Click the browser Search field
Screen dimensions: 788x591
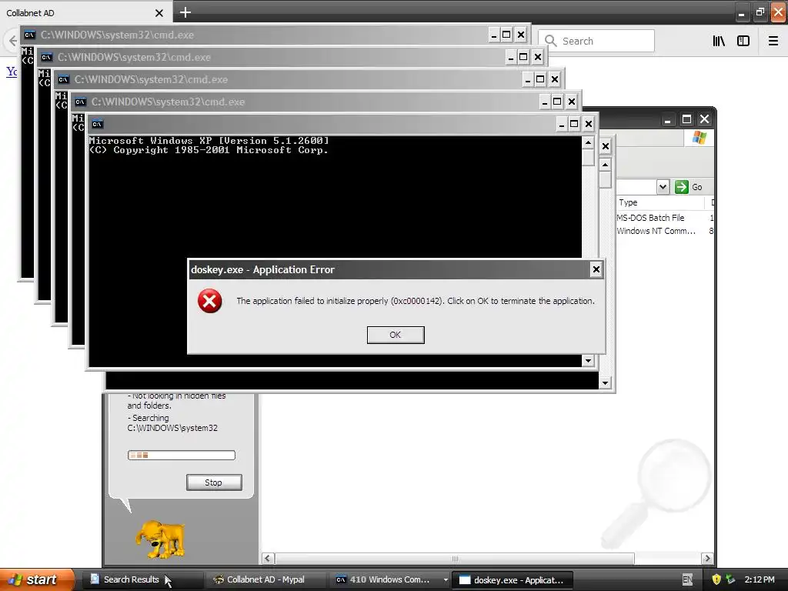tap(596, 41)
